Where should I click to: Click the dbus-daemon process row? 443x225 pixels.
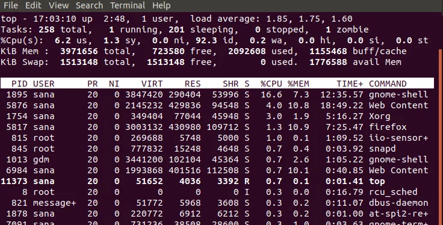click(x=217, y=203)
